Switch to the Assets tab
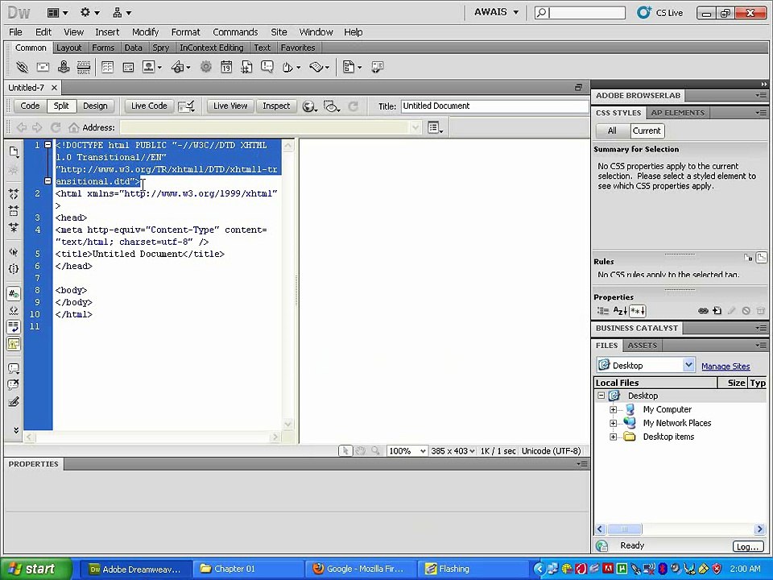The height and width of the screenshot is (580, 773). coord(642,346)
